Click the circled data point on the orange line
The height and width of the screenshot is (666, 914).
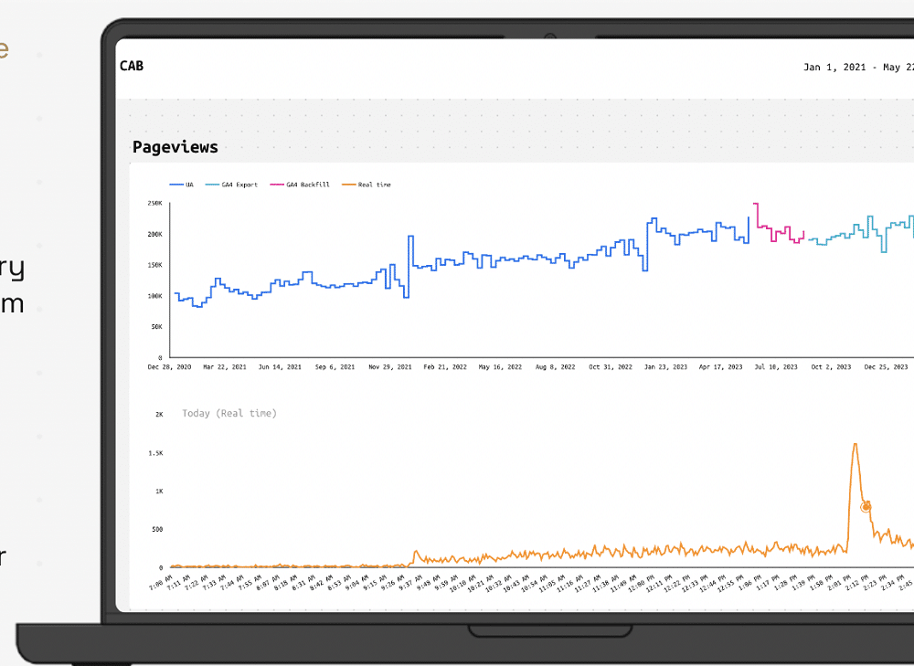click(x=866, y=506)
